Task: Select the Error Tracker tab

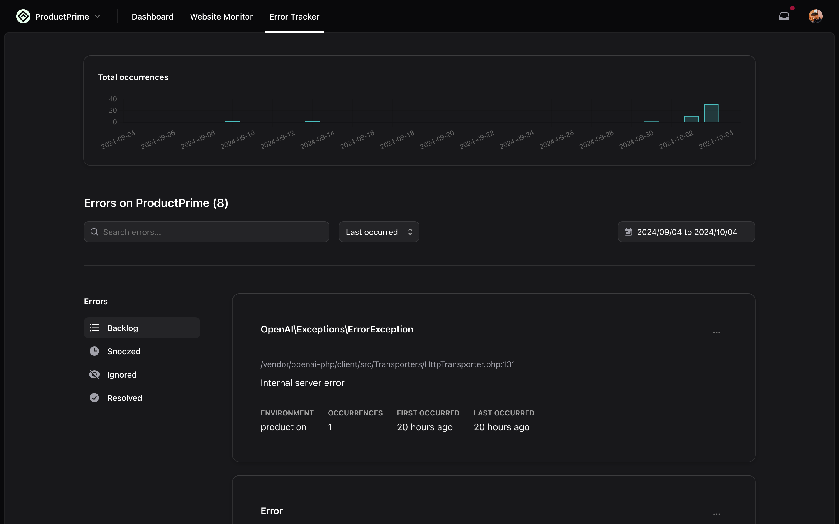Action: click(x=294, y=17)
